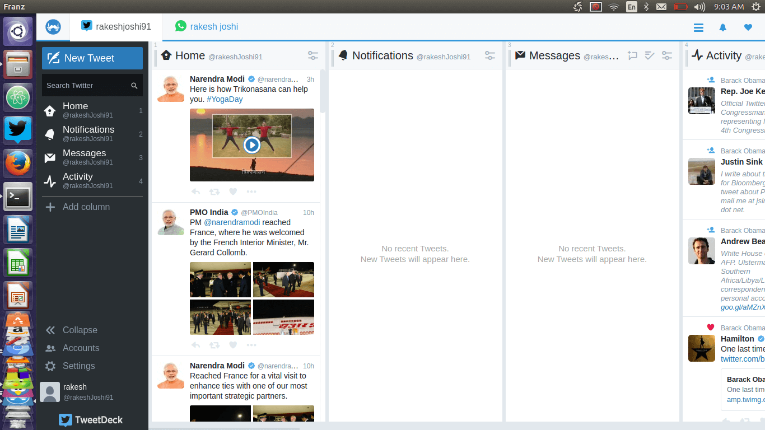This screenshot has width=765, height=430.
Task: Open Franz notifications bell icon
Action: click(x=723, y=27)
